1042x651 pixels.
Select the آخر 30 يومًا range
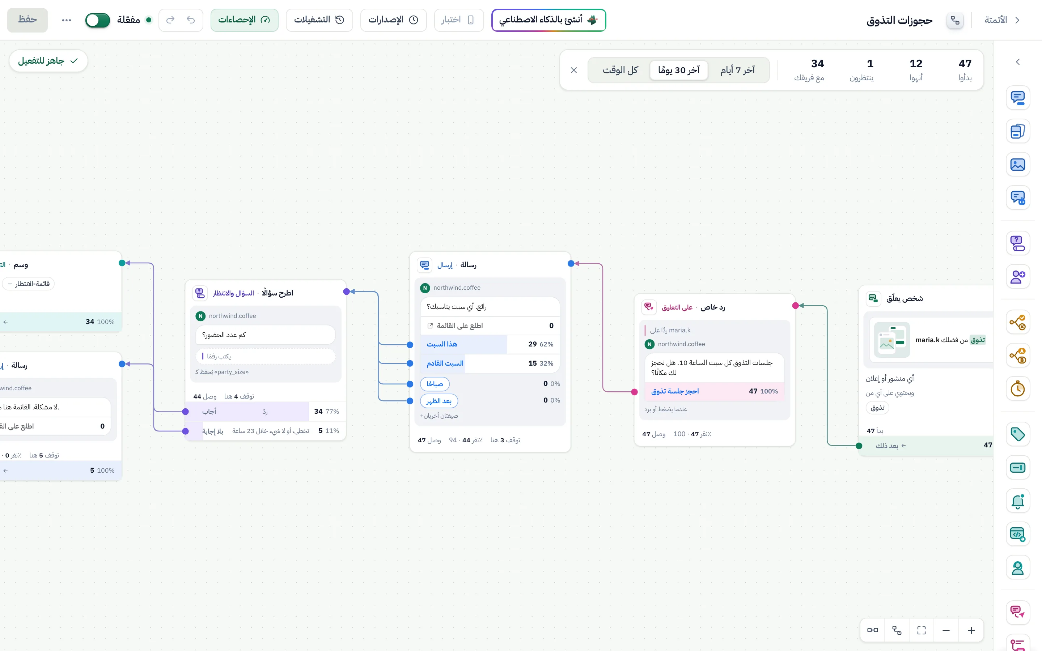click(679, 70)
